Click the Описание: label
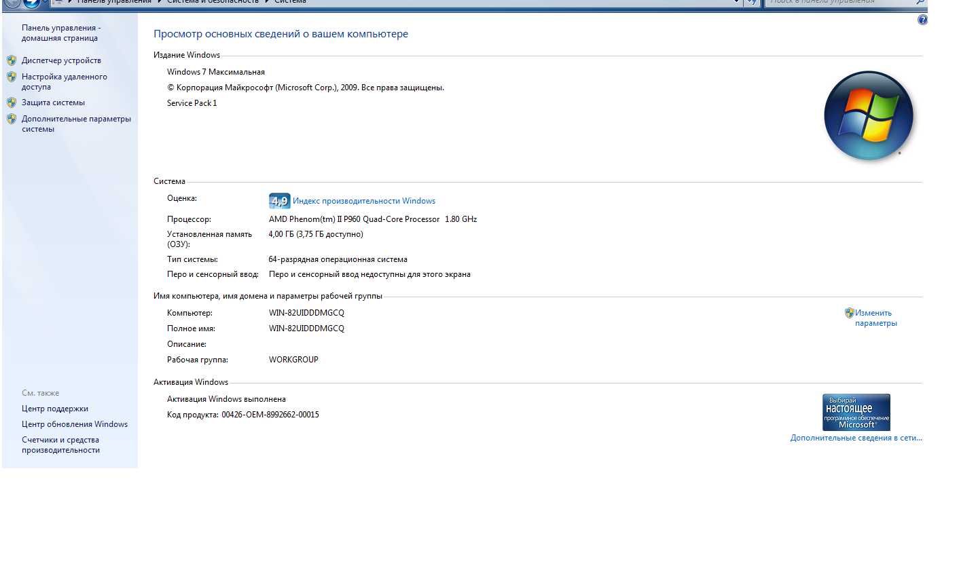978x581 pixels. [187, 344]
